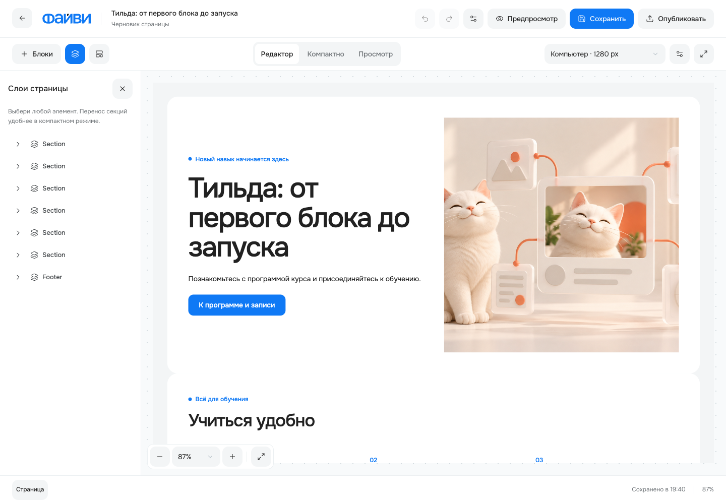Switch to the Компактно tab

pos(326,54)
